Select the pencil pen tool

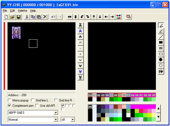tap(161, 25)
